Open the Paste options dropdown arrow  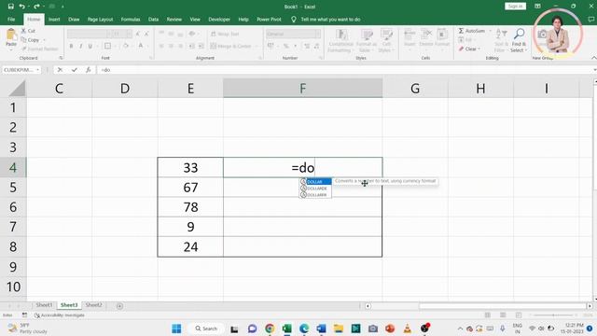click(x=11, y=49)
